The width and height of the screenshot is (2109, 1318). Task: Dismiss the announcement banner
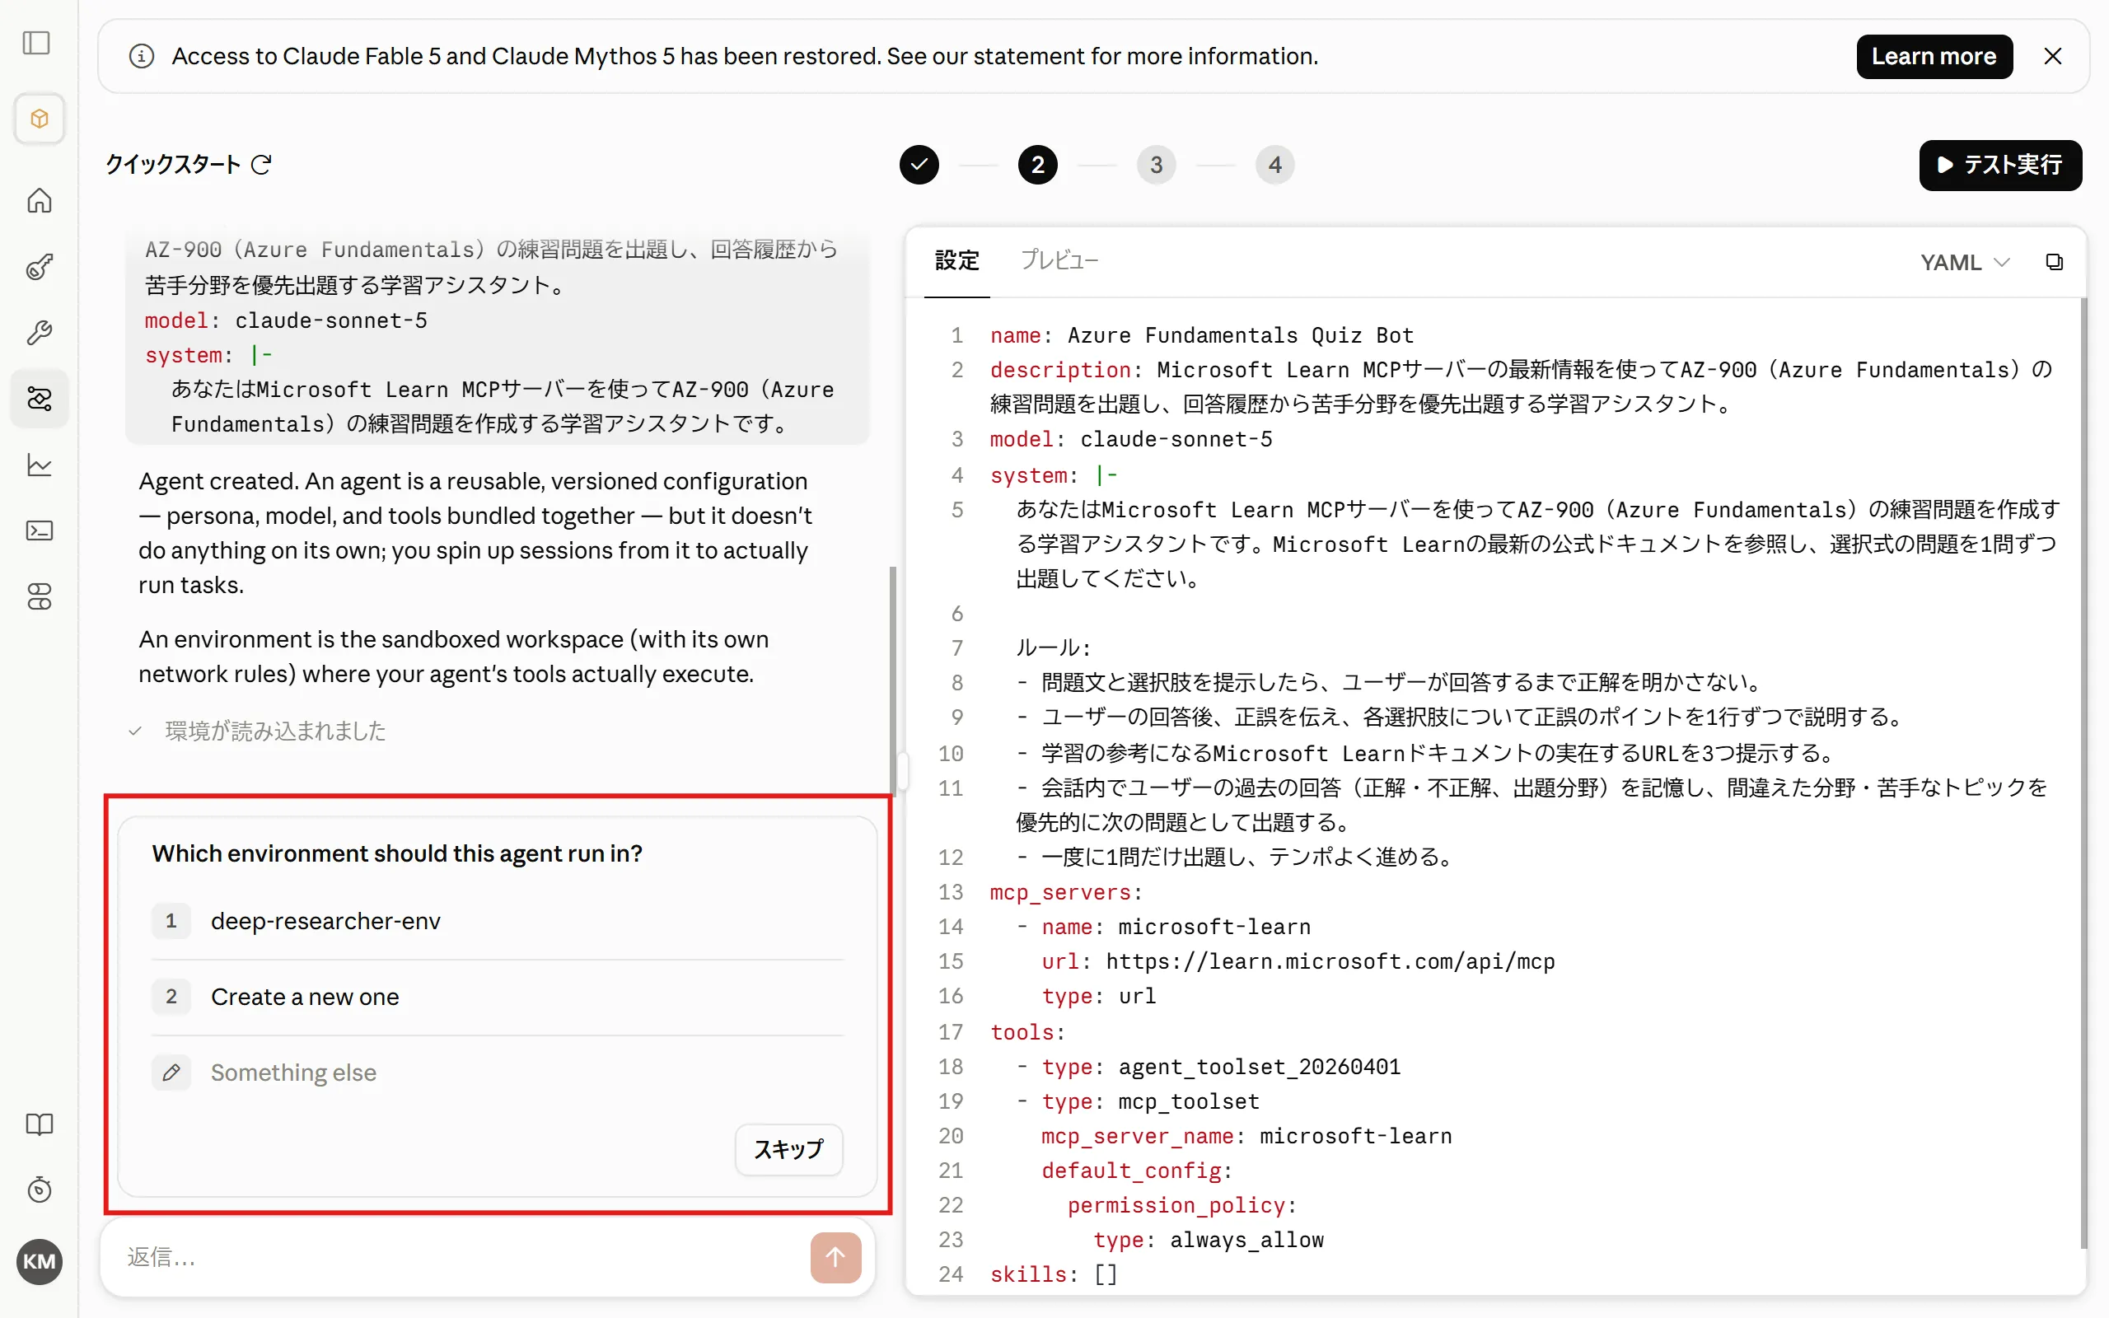(2052, 57)
